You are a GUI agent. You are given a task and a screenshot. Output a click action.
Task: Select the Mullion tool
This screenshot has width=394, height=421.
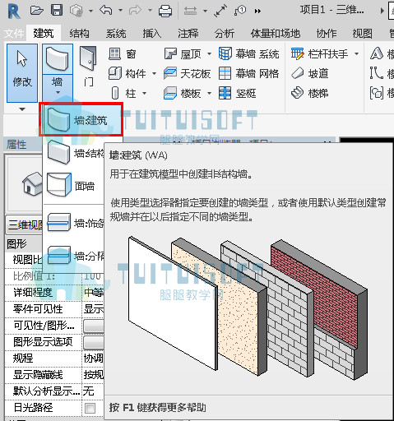pos(238,93)
